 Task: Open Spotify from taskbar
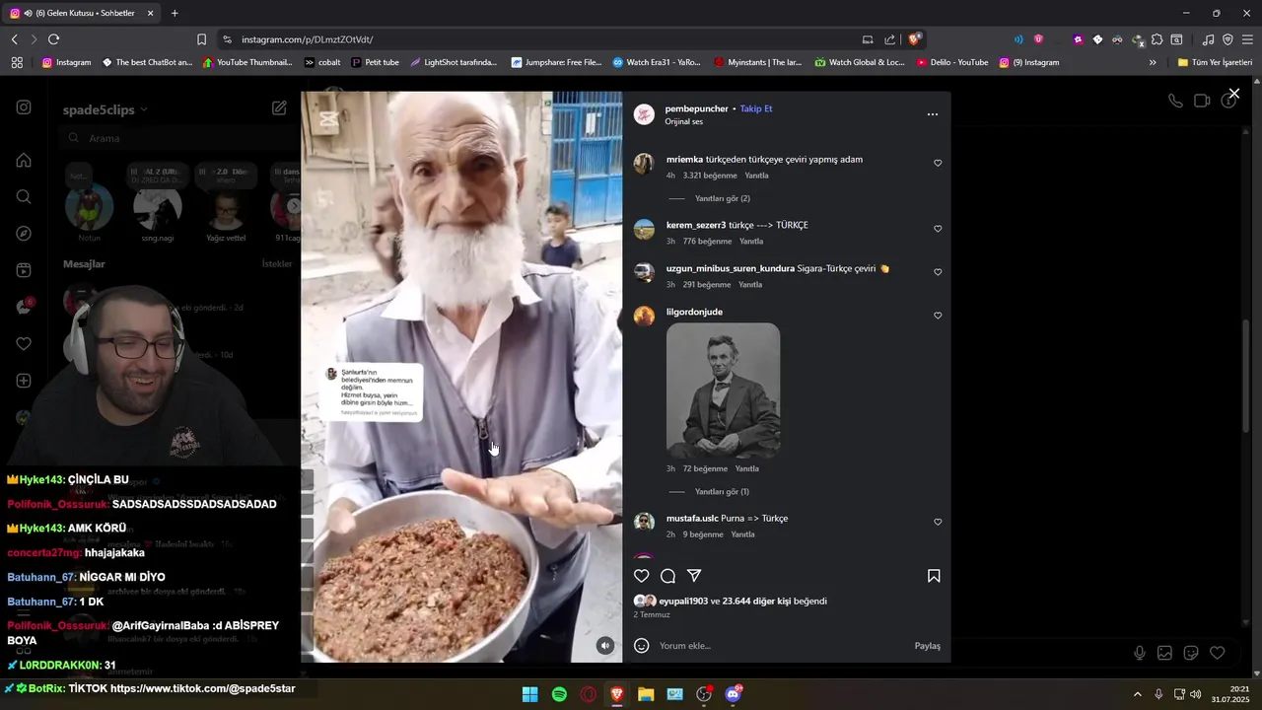tap(559, 694)
